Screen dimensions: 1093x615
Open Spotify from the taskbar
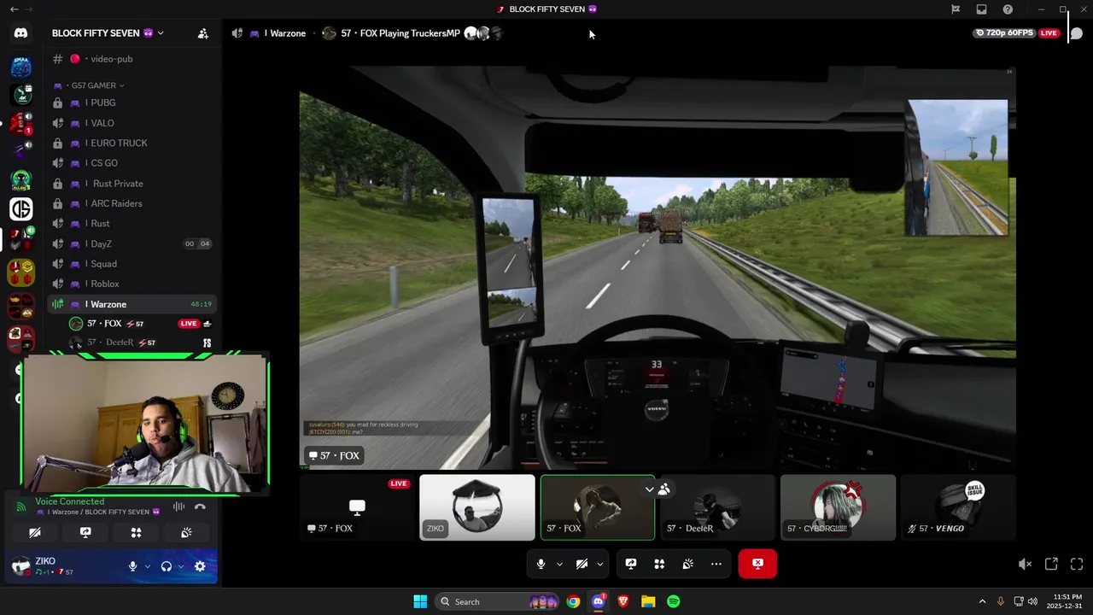coord(673,601)
